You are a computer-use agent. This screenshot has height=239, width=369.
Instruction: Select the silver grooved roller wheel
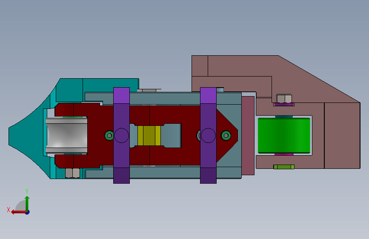point(66,136)
